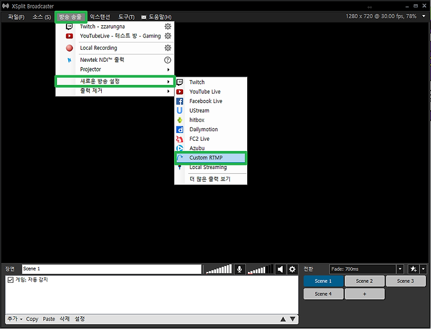Select the 게임: 자동 감지 source row
This screenshot has height=329, width=431.
point(151,280)
